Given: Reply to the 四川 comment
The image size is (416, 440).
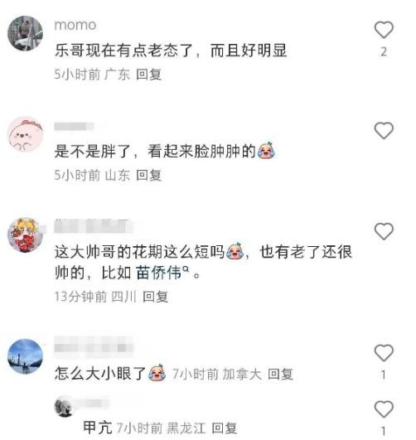Looking at the screenshot, I should coord(155,297).
